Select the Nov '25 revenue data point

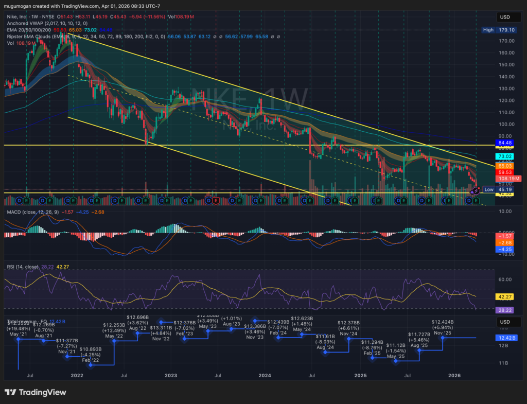[x=443, y=338]
